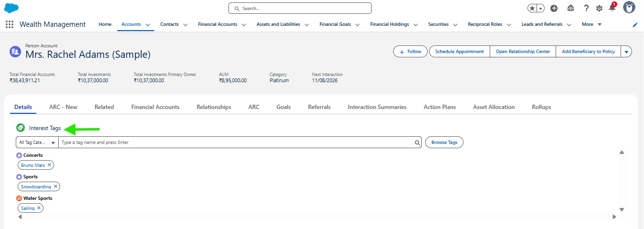Open the More navigation dropdown
The width and height of the screenshot is (644, 229).
[591, 24]
